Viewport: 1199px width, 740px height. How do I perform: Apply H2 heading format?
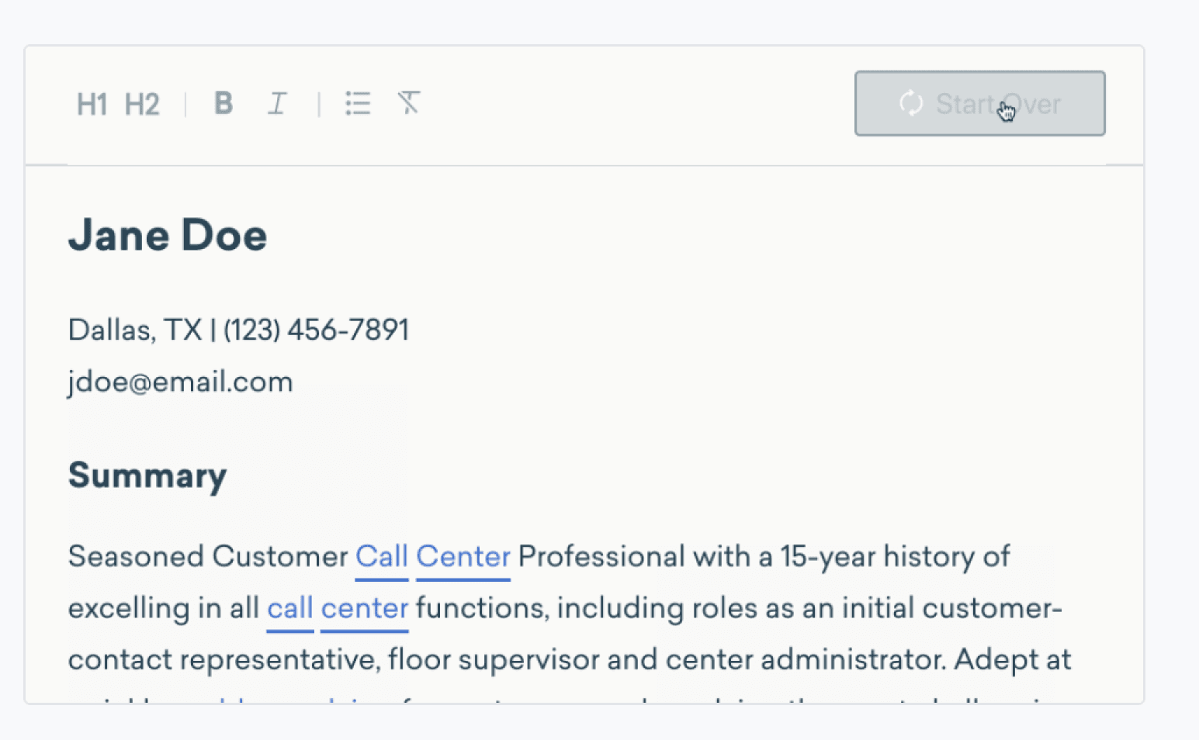click(142, 104)
